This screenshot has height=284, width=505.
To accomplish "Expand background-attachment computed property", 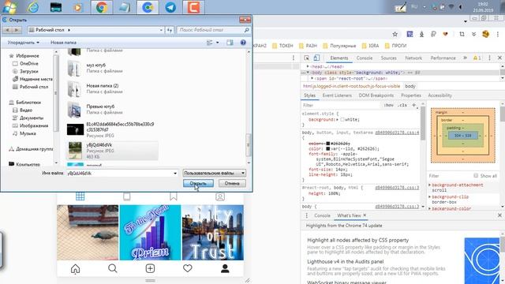I will (x=429, y=185).
